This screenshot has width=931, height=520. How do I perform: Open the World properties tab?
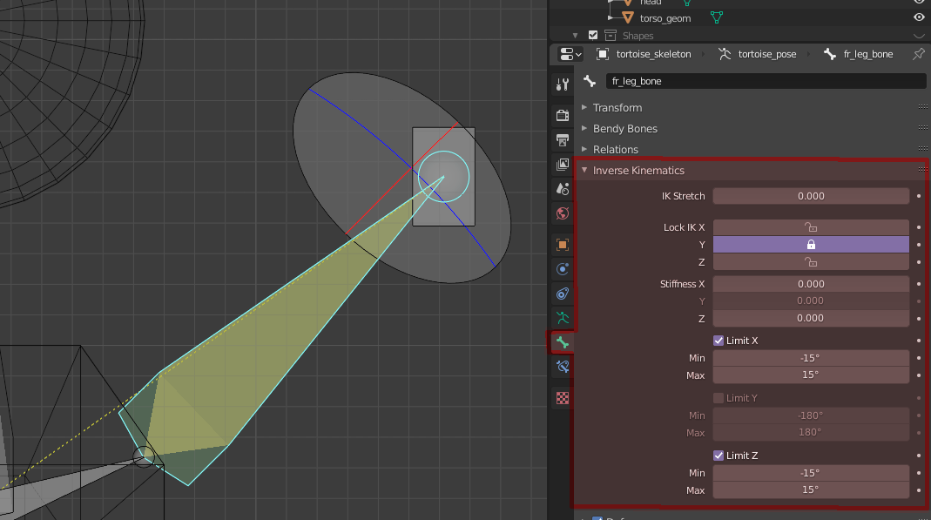click(563, 213)
